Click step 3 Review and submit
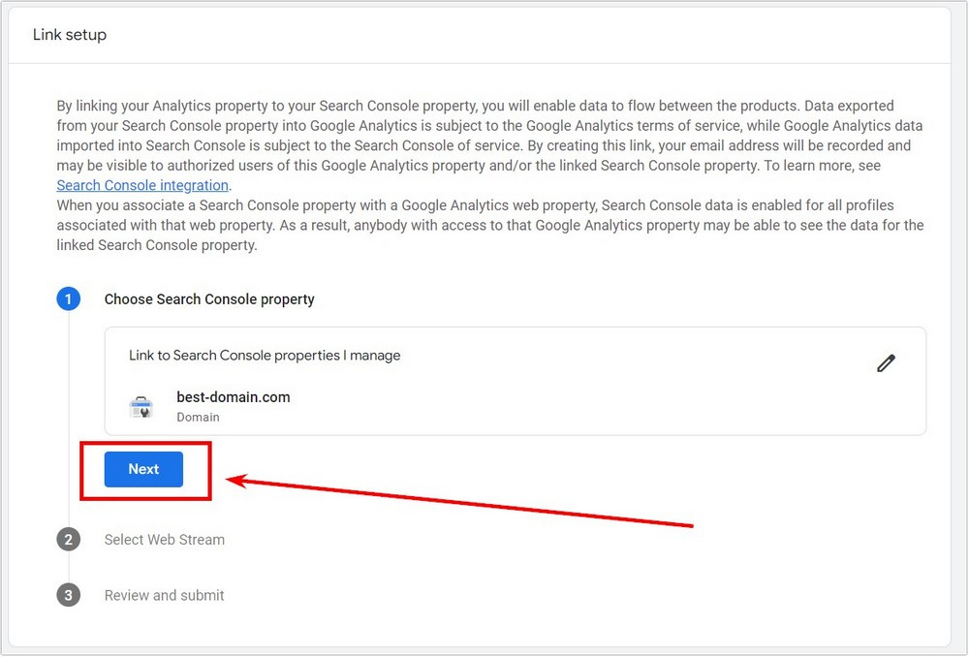Image resolution: width=969 pixels, height=657 pixels. [x=164, y=595]
